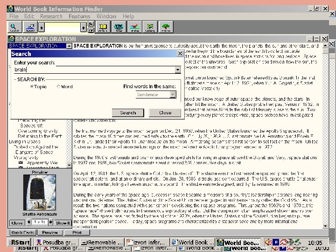Switch to Removable taskbar window
The image size is (336, 252).
102,242
